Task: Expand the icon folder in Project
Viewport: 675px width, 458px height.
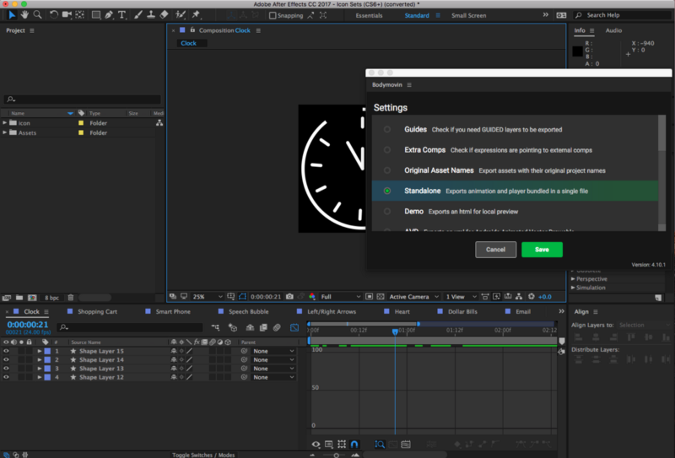Action: click(5, 122)
